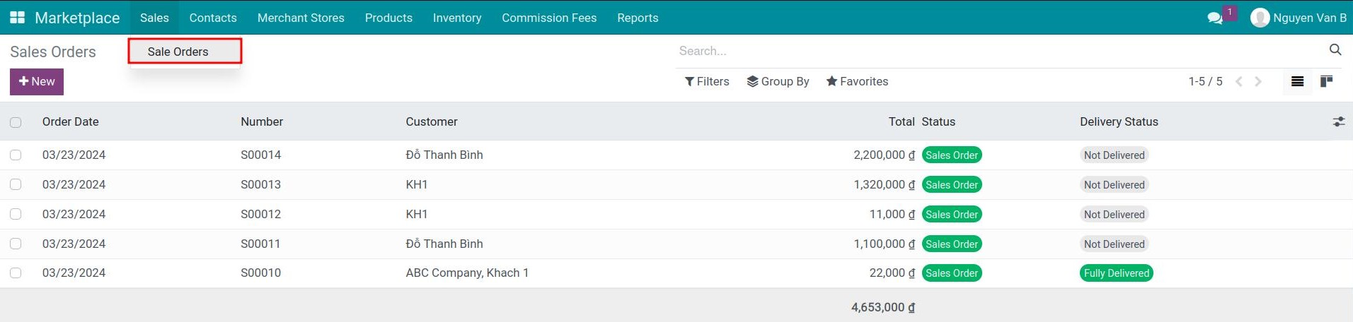Select the checkbox for order S00010
The image size is (1353, 322).
pyautogui.click(x=16, y=273)
